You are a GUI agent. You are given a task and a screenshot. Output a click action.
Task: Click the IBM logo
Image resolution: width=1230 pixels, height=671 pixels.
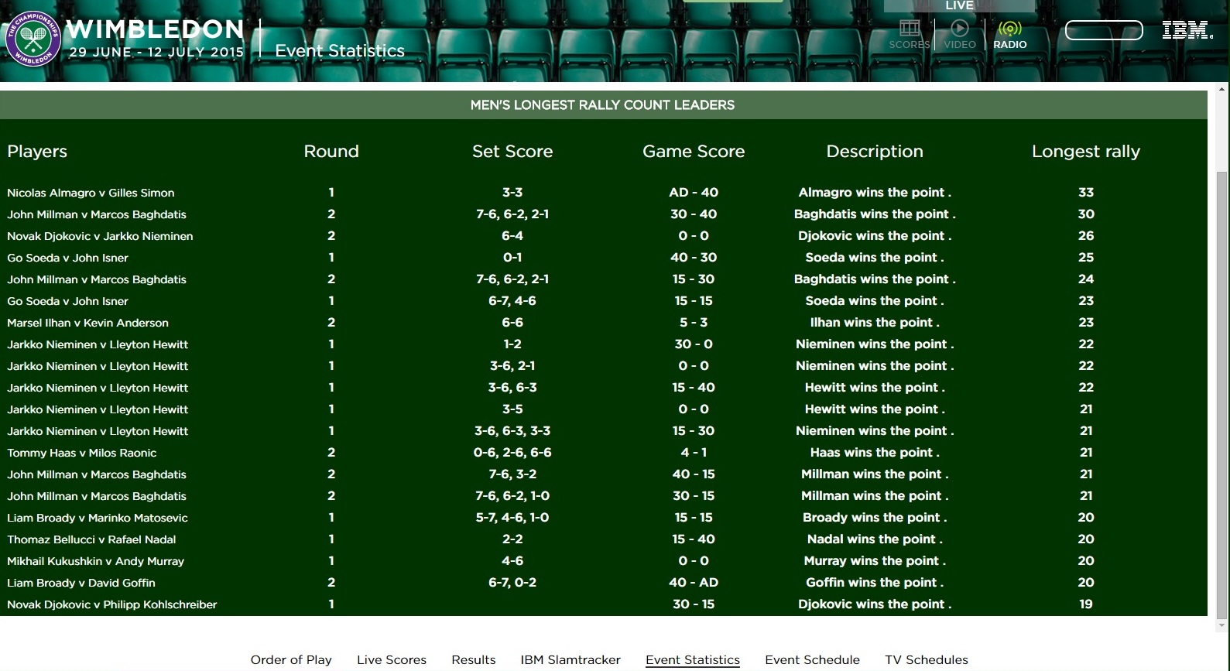click(1187, 30)
